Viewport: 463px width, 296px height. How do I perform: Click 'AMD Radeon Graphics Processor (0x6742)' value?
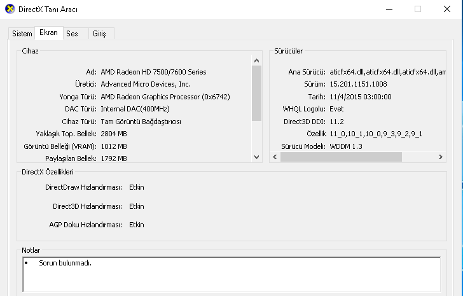(x=165, y=97)
